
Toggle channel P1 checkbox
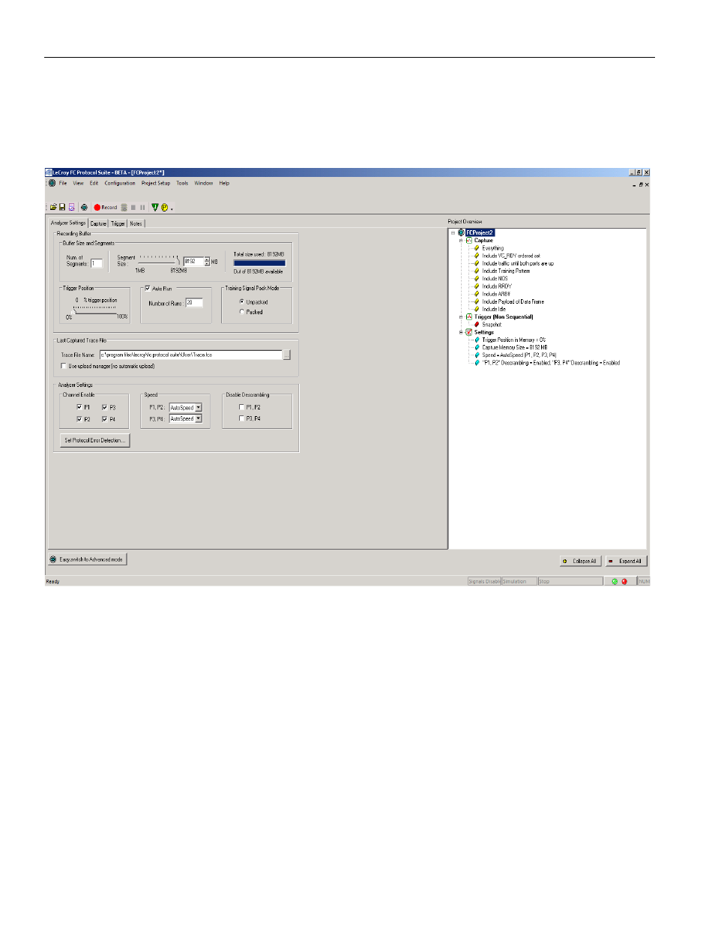pos(79,407)
